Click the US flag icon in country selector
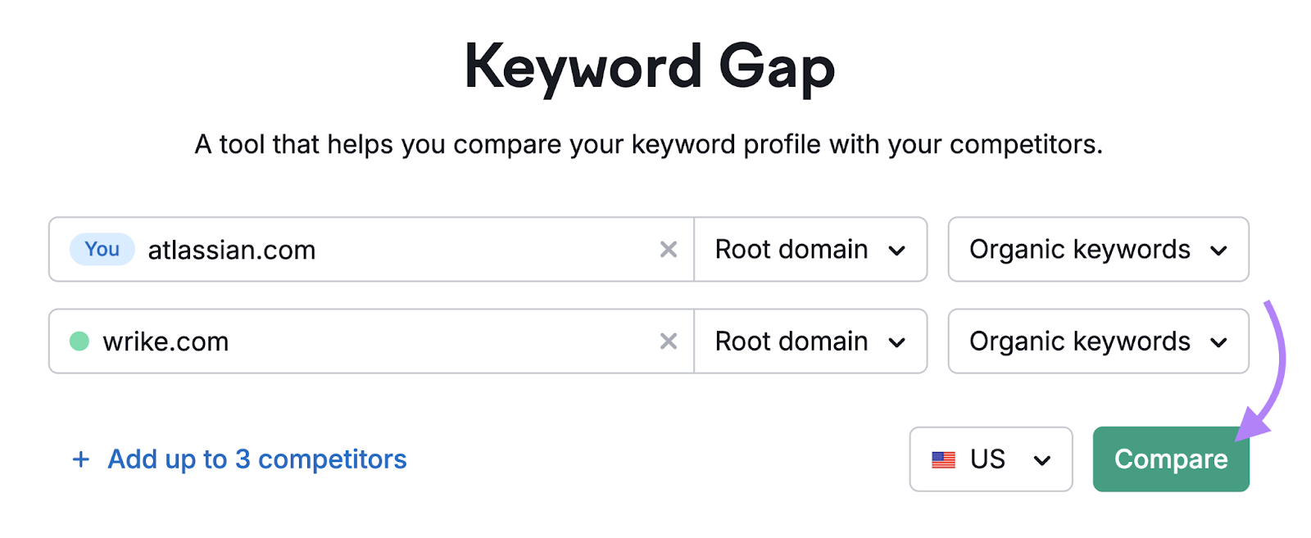 944,459
